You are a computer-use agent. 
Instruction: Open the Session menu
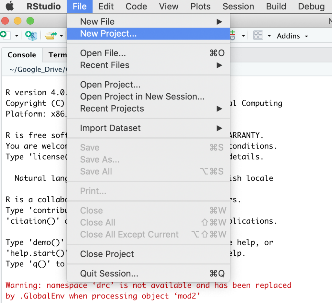coord(238,6)
